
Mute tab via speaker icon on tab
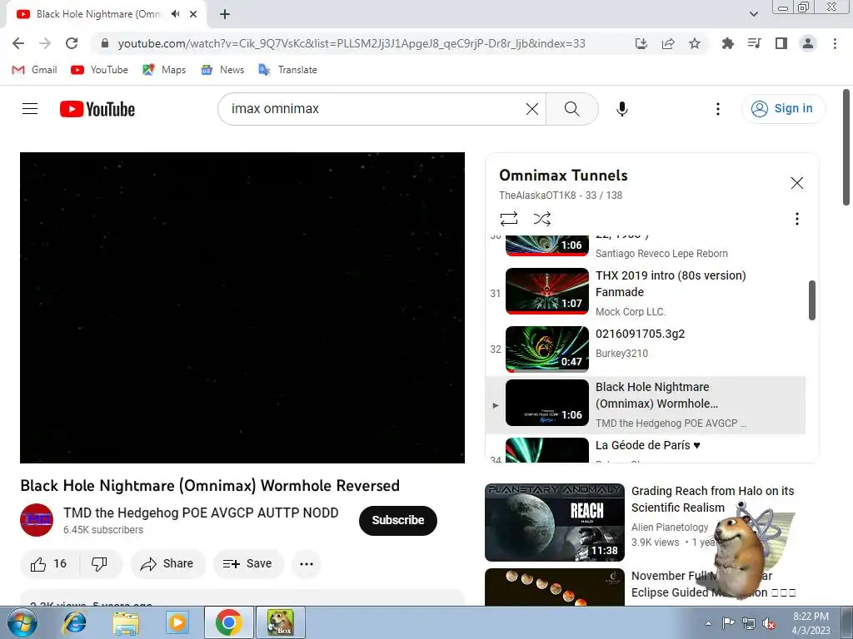175,14
